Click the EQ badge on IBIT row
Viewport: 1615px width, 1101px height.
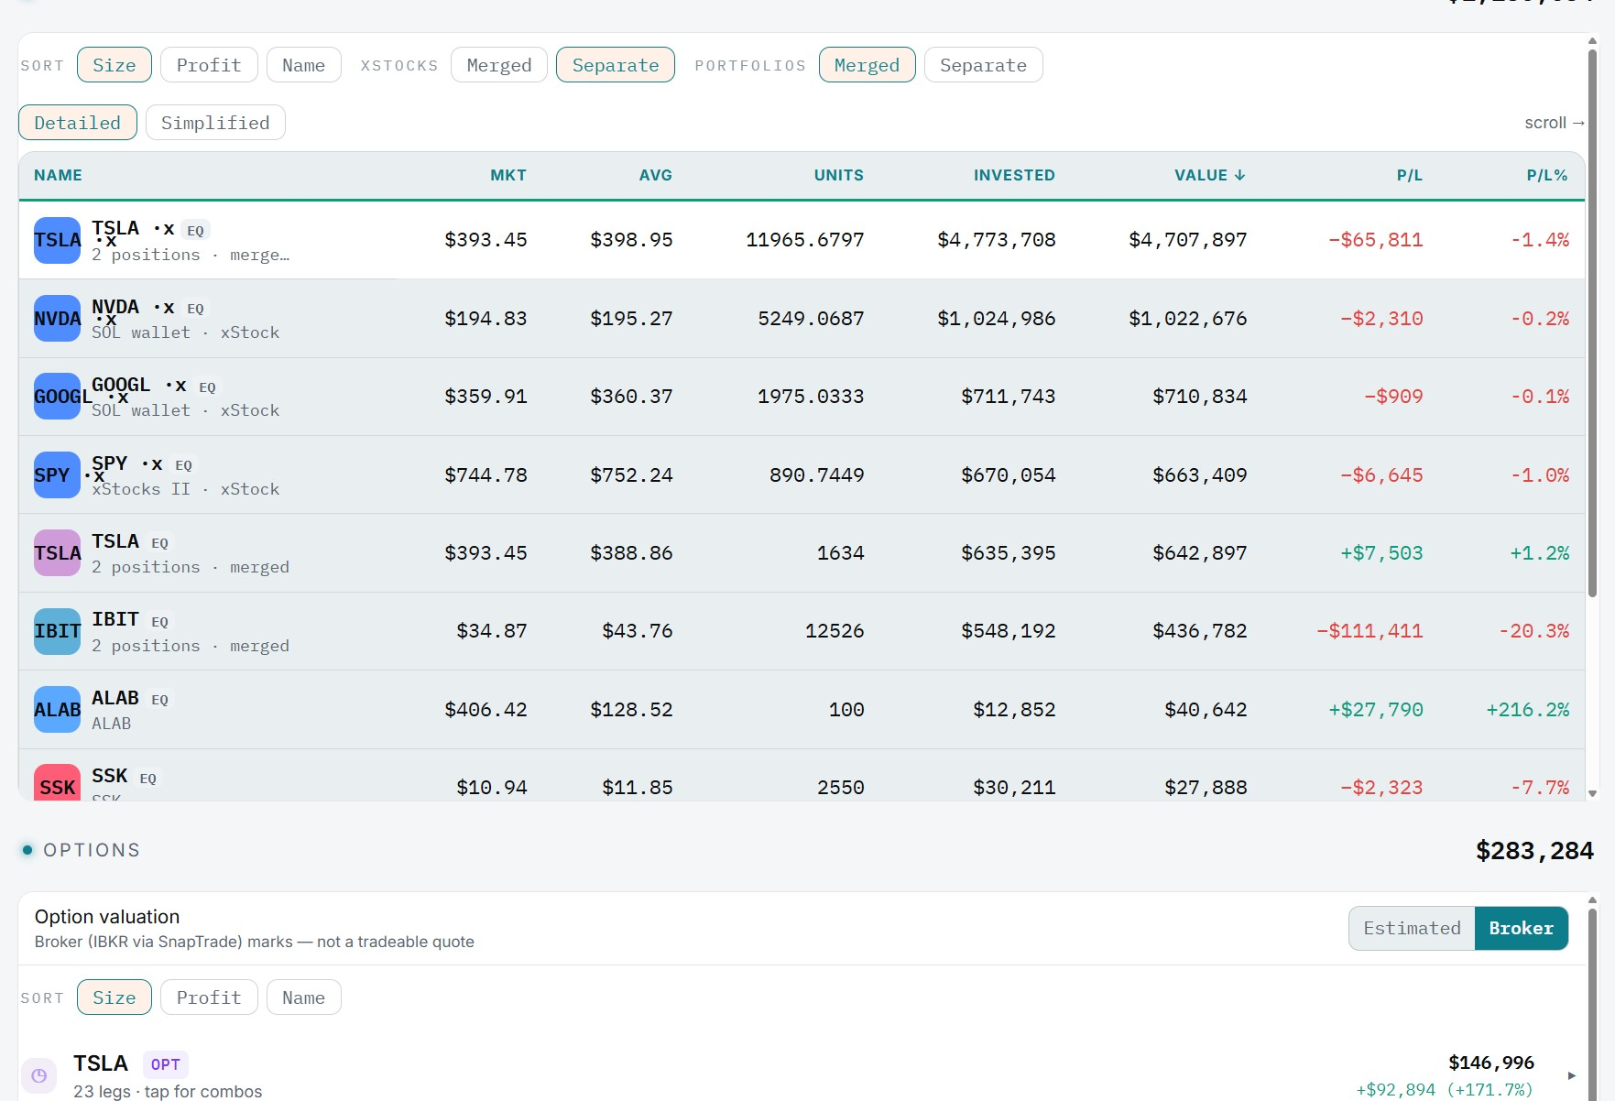[159, 622]
